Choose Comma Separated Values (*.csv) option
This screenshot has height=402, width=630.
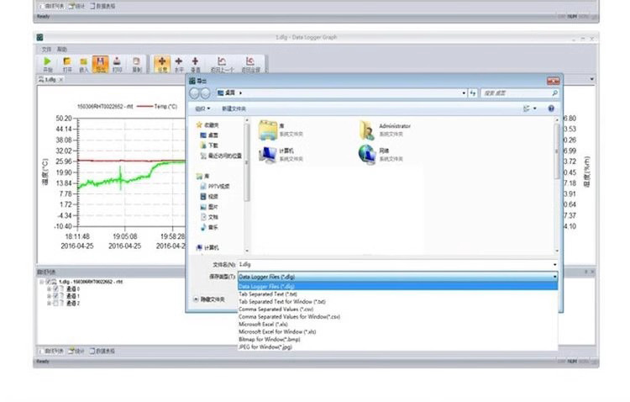click(398, 309)
